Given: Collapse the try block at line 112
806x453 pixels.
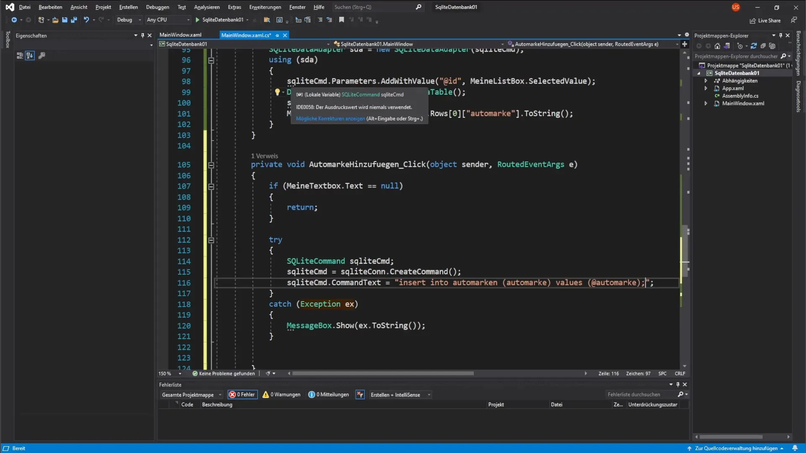Looking at the screenshot, I should (211, 240).
